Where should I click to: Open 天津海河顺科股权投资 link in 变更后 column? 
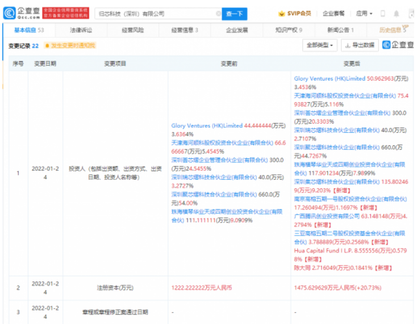click(x=345, y=96)
